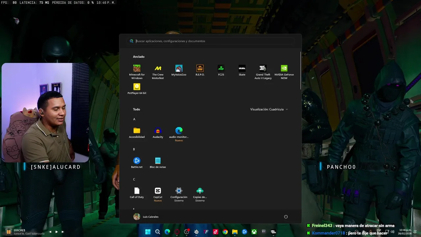This screenshot has height=237, width=421.
Task: Open Xbox app from taskbar
Action: click(254, 232)
